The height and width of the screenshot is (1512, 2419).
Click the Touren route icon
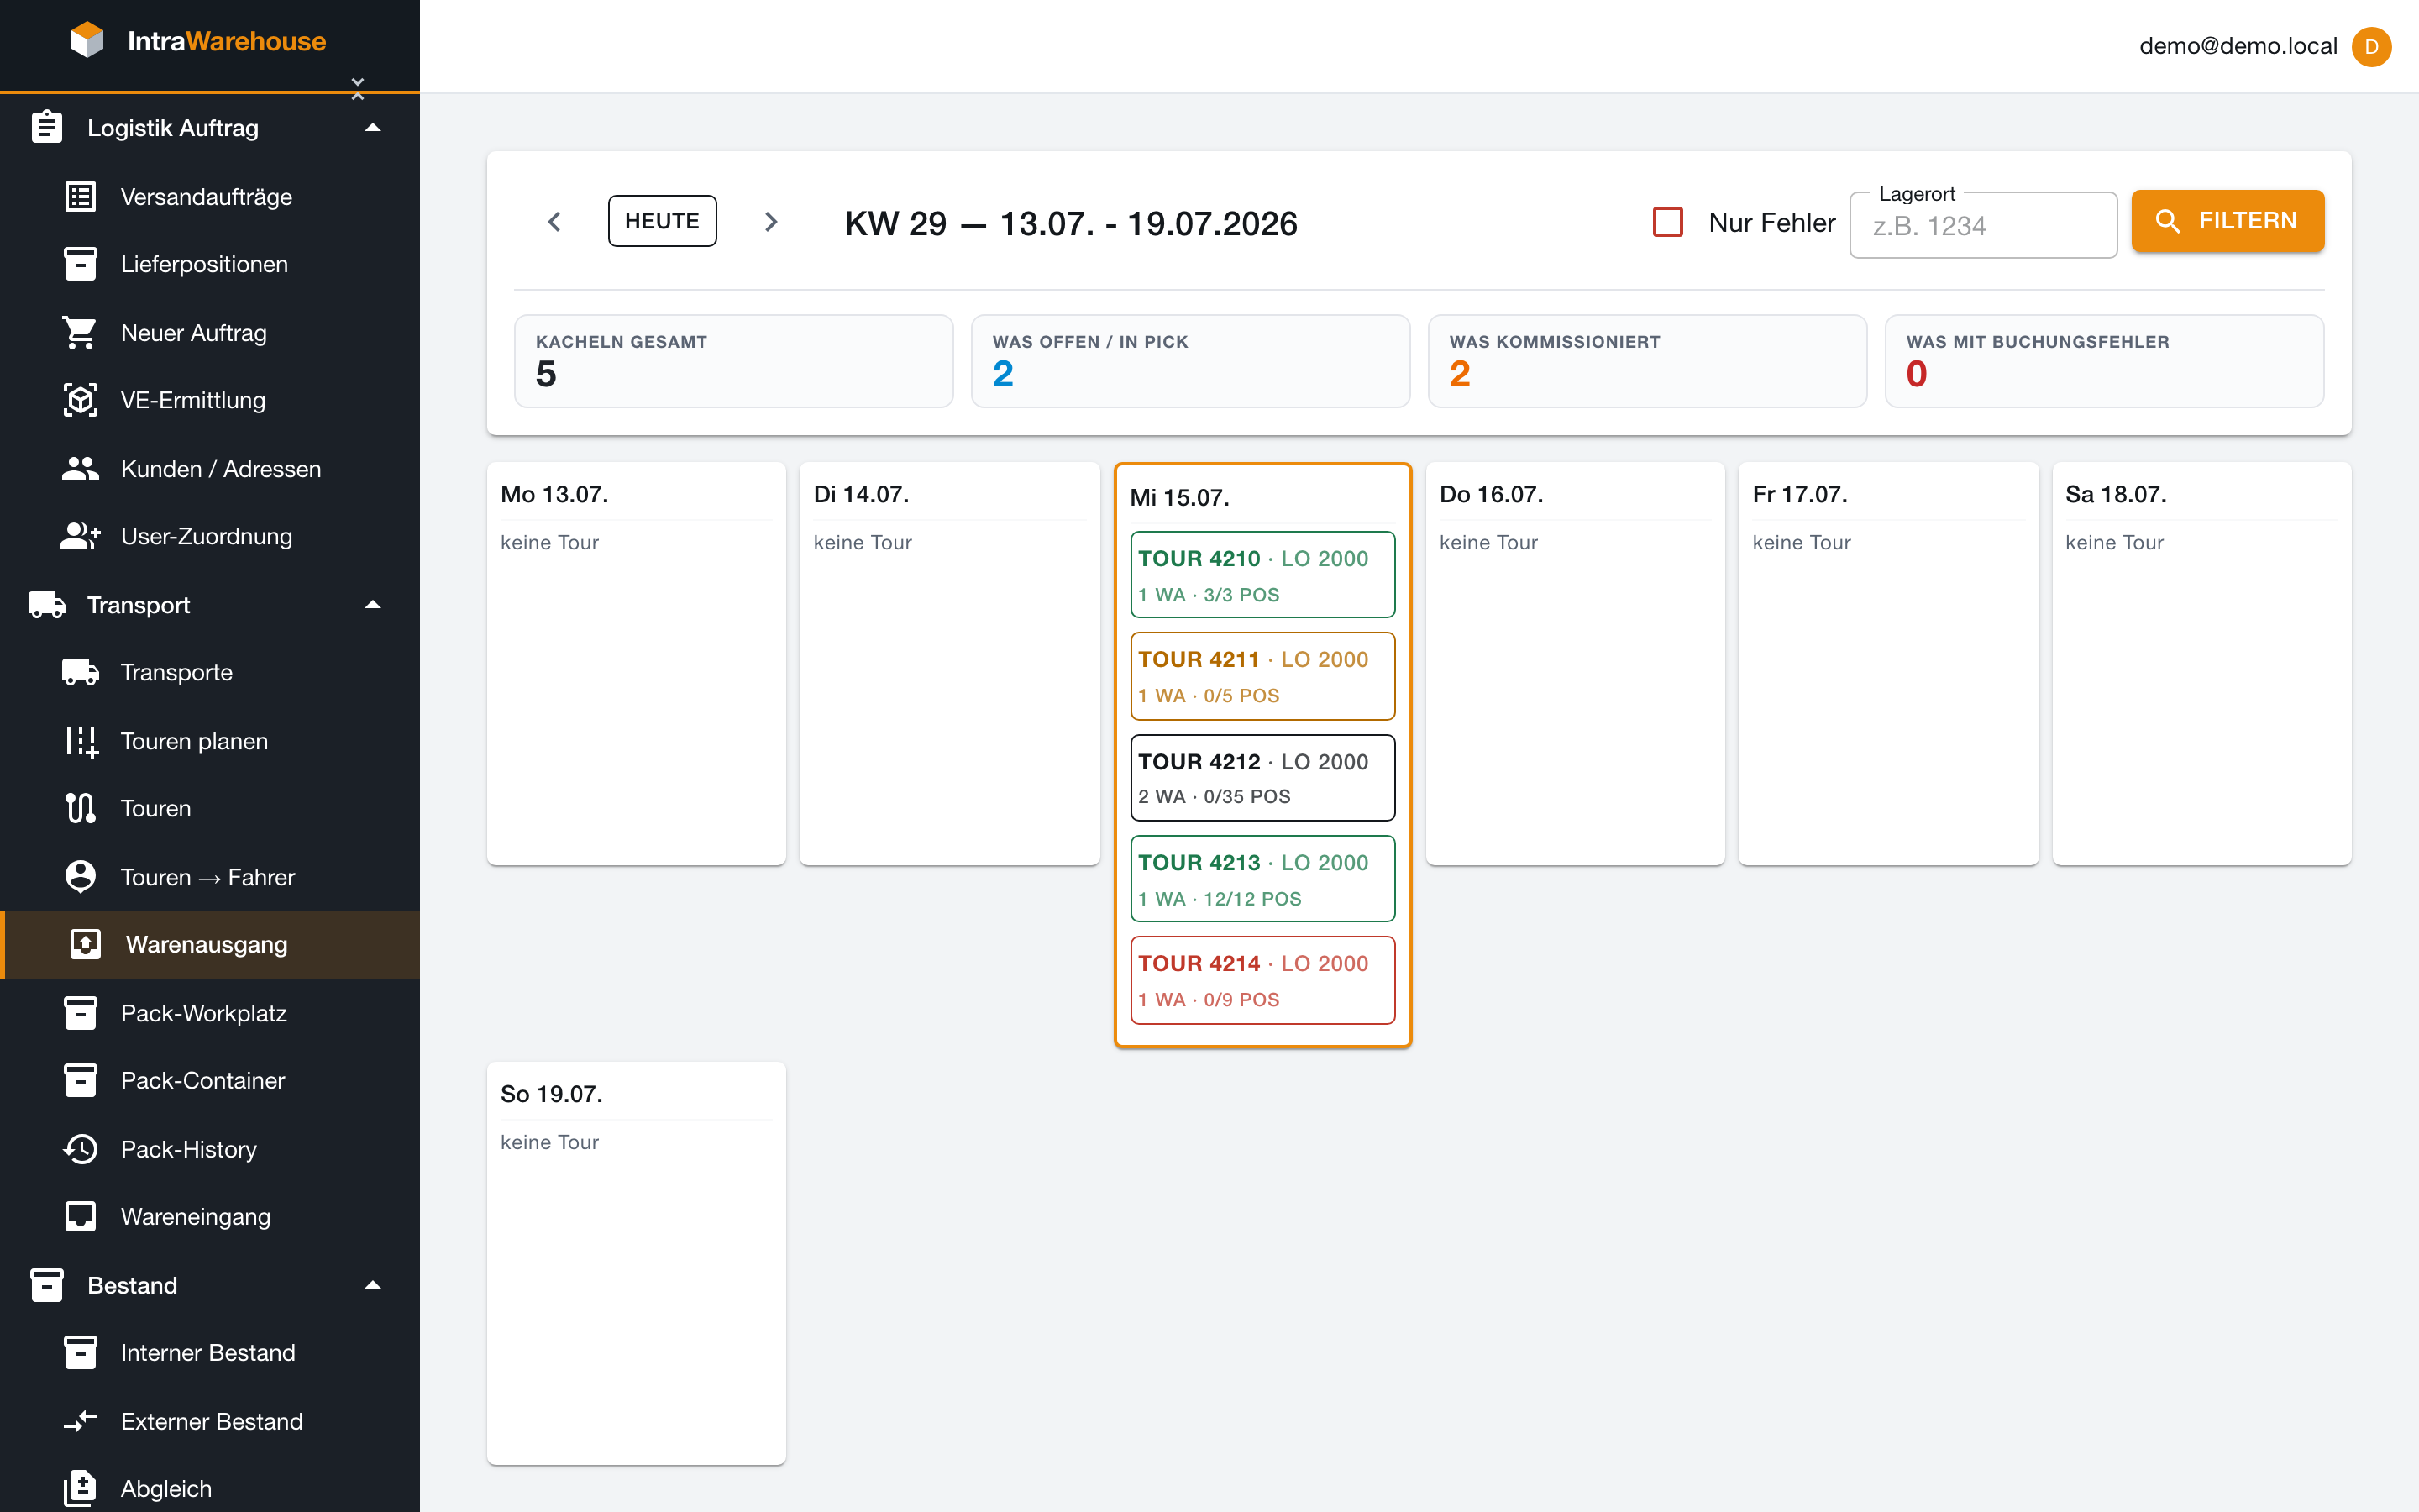pos(80,808)
